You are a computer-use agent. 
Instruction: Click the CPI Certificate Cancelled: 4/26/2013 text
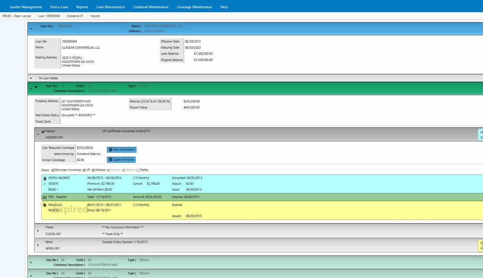pyautogui.click(x=126, y=131)
